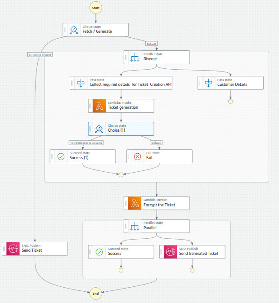Click the Send Ticket SNS publish icon
The height and width of the screenshot is (303, 279).
(x=13, y=249)
